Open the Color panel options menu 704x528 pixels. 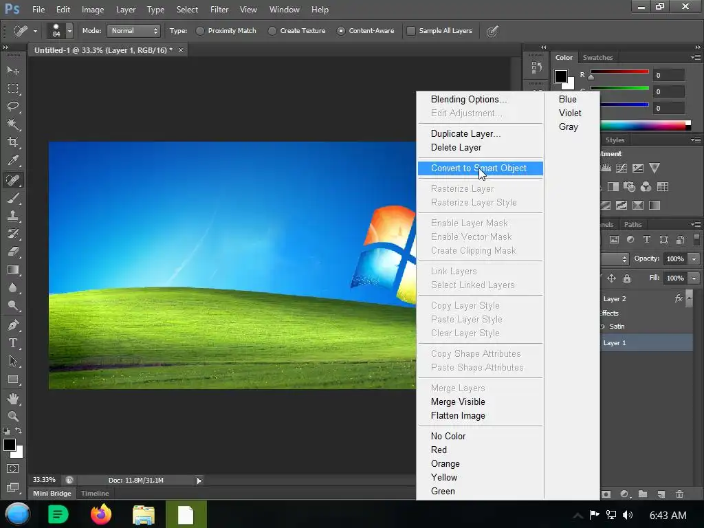coord(696,58)
